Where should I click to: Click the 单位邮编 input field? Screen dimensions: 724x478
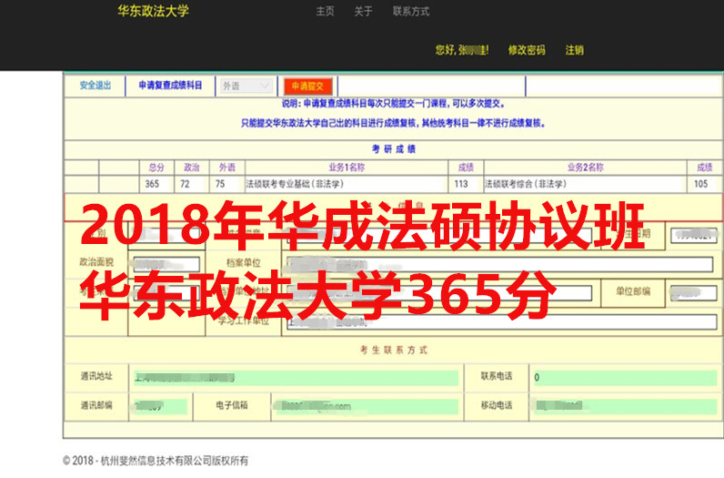[x=693, y=292]
